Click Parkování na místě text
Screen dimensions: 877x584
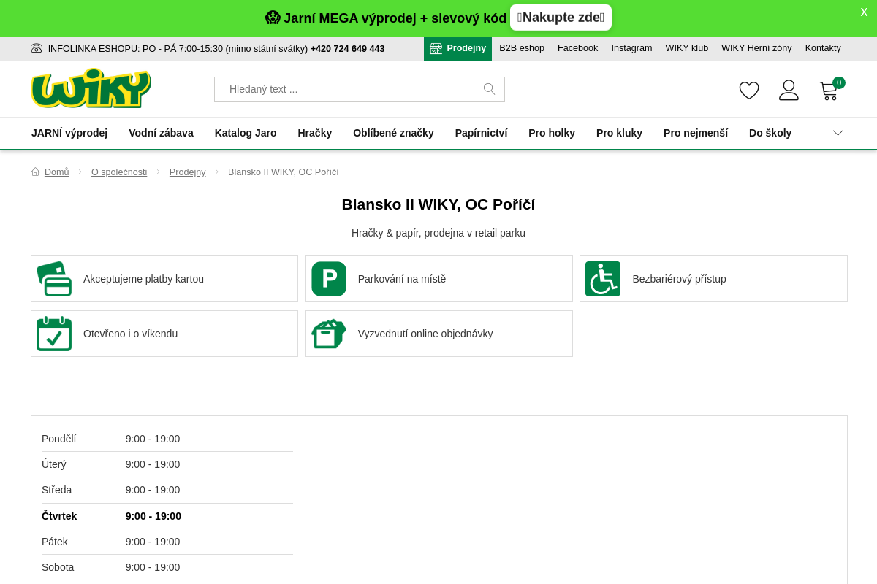point(402,279)
